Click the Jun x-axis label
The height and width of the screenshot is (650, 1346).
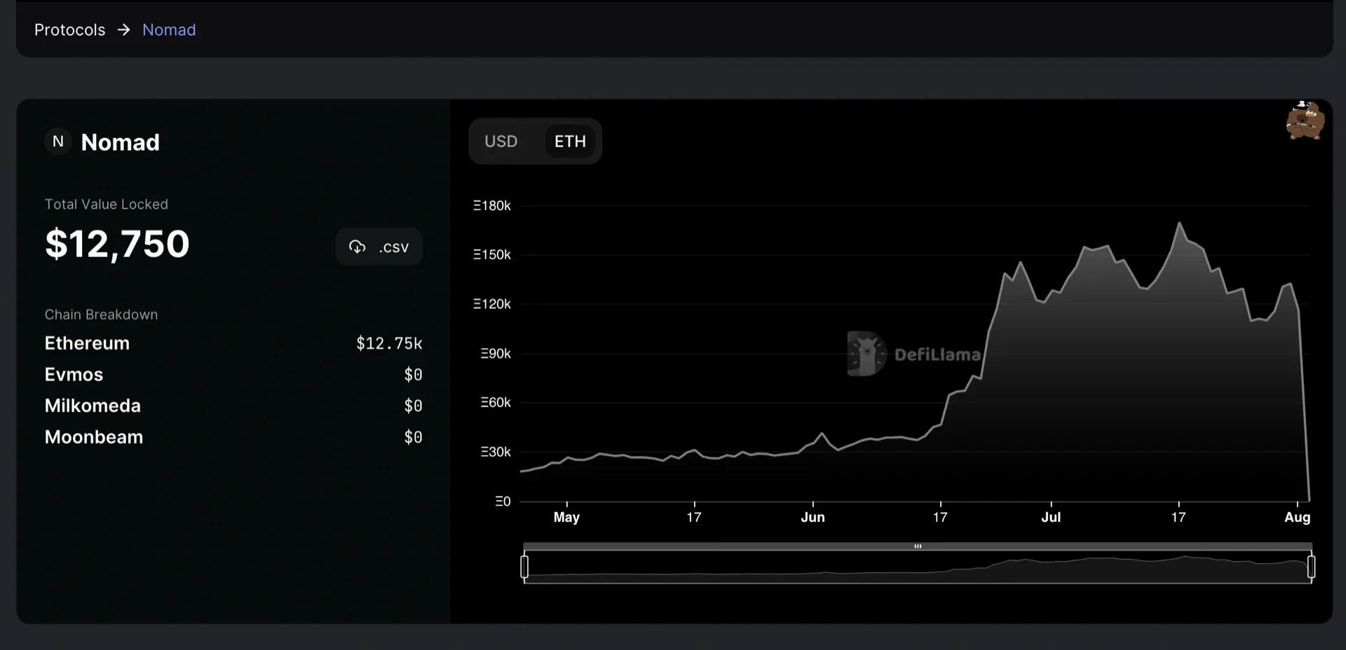[x=813, y=518]
